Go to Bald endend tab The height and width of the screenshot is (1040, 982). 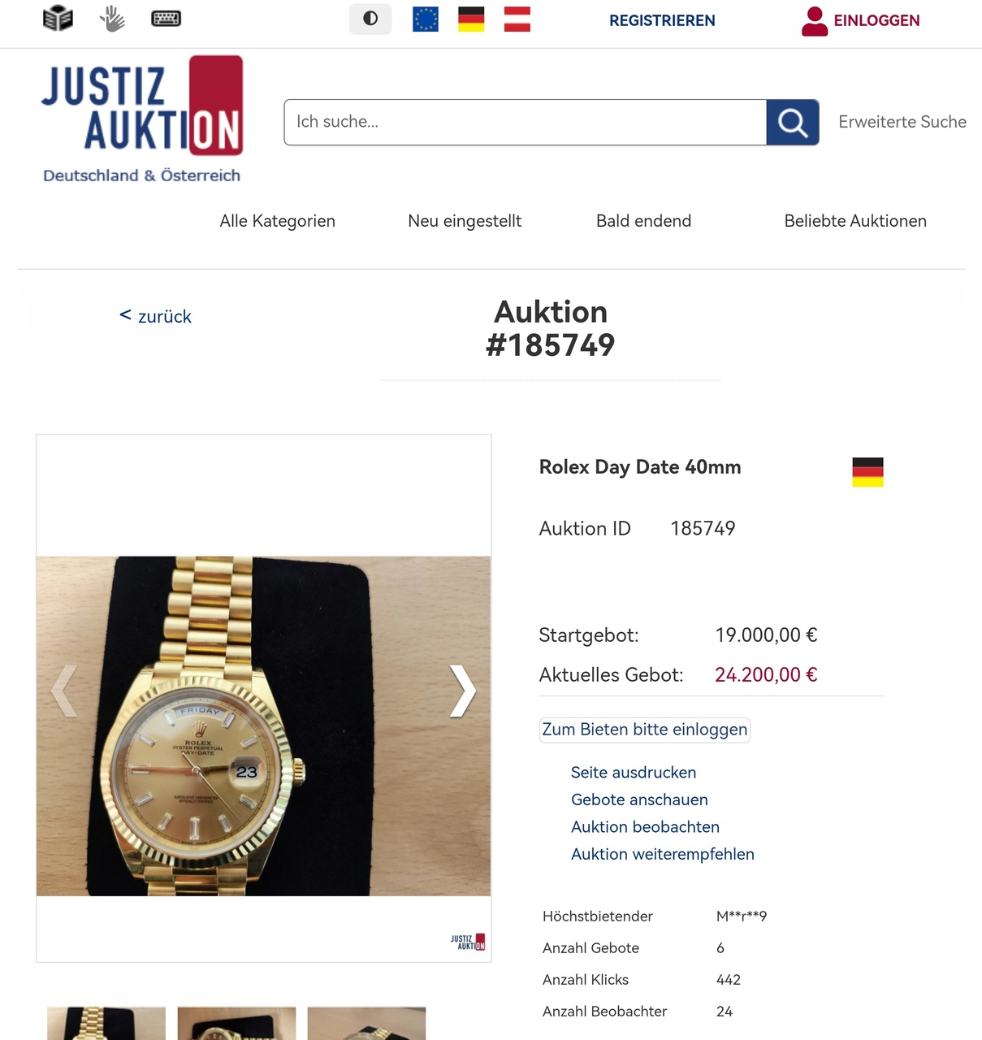point(643,221)
